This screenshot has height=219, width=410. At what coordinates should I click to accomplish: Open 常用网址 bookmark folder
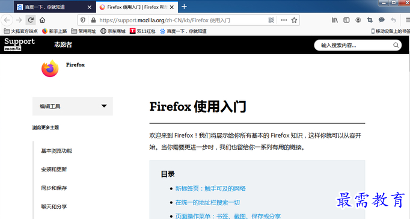pyautogui.click(x=84, y=31)
